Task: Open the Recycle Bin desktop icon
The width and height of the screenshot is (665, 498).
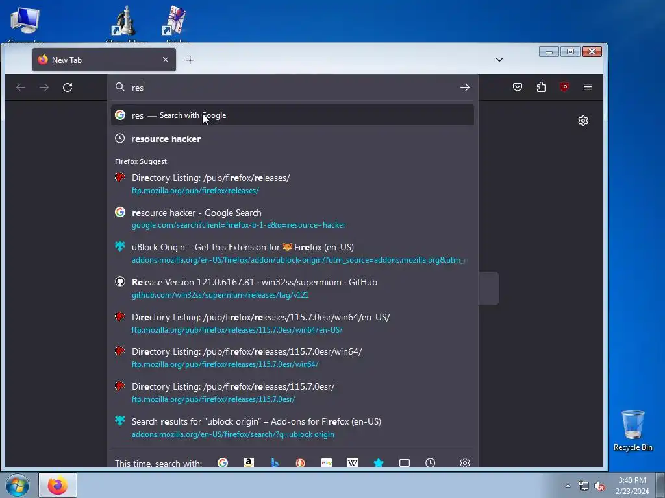Action: coord(633,431)
